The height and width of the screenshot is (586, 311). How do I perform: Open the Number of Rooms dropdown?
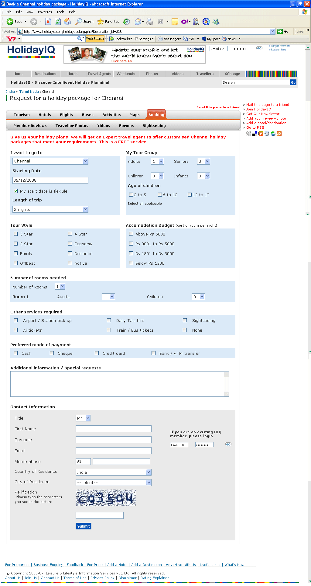(60, 286)
